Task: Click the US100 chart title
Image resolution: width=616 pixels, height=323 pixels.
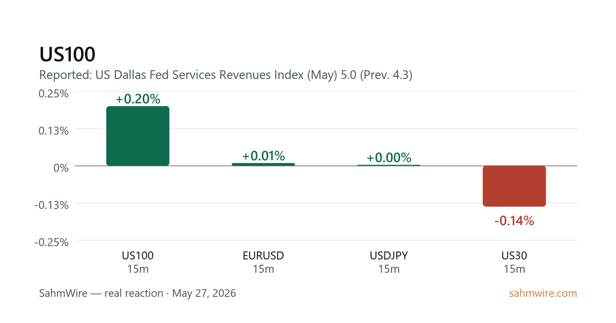Action: (67, 54)
